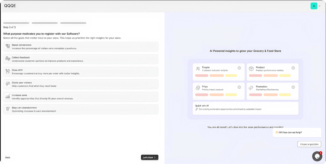
Task: Click the I have a question button
Action: coord(309,144)
